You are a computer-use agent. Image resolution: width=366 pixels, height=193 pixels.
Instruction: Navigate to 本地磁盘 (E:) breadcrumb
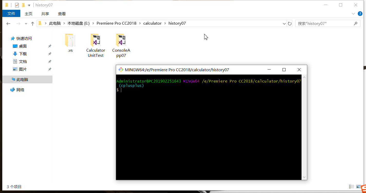78,23
